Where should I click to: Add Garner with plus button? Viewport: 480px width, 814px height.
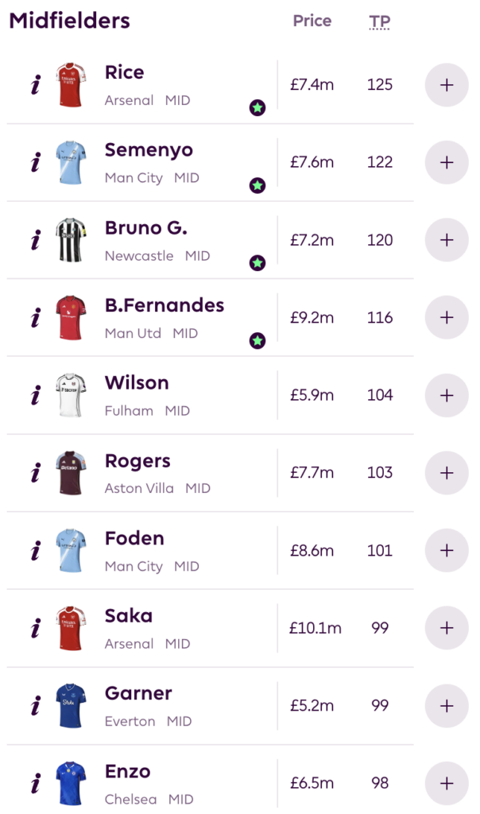coord(447,706)
